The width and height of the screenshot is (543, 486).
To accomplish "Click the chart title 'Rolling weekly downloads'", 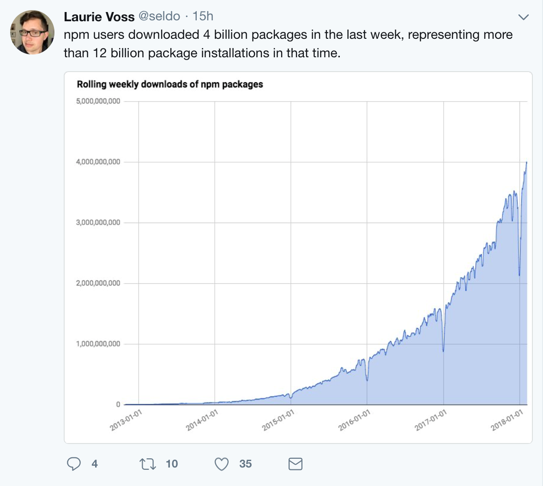I will pyautogui.click(x=170, y=85).
